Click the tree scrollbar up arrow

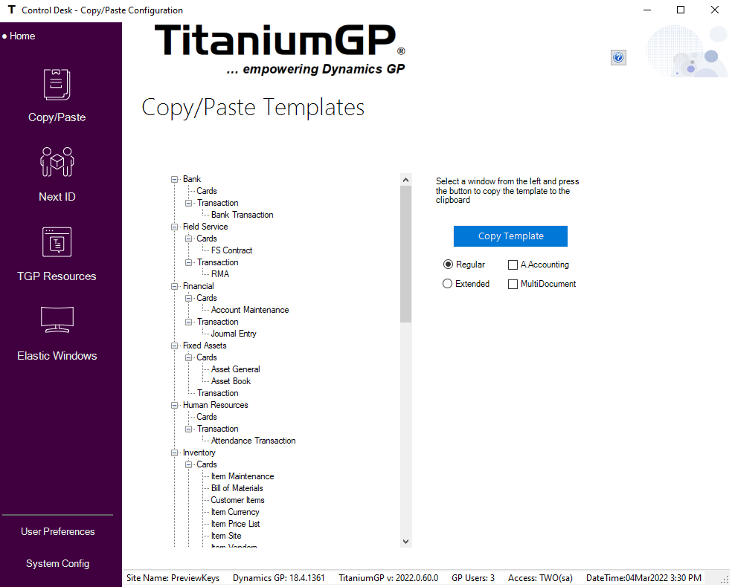point(405,180)
